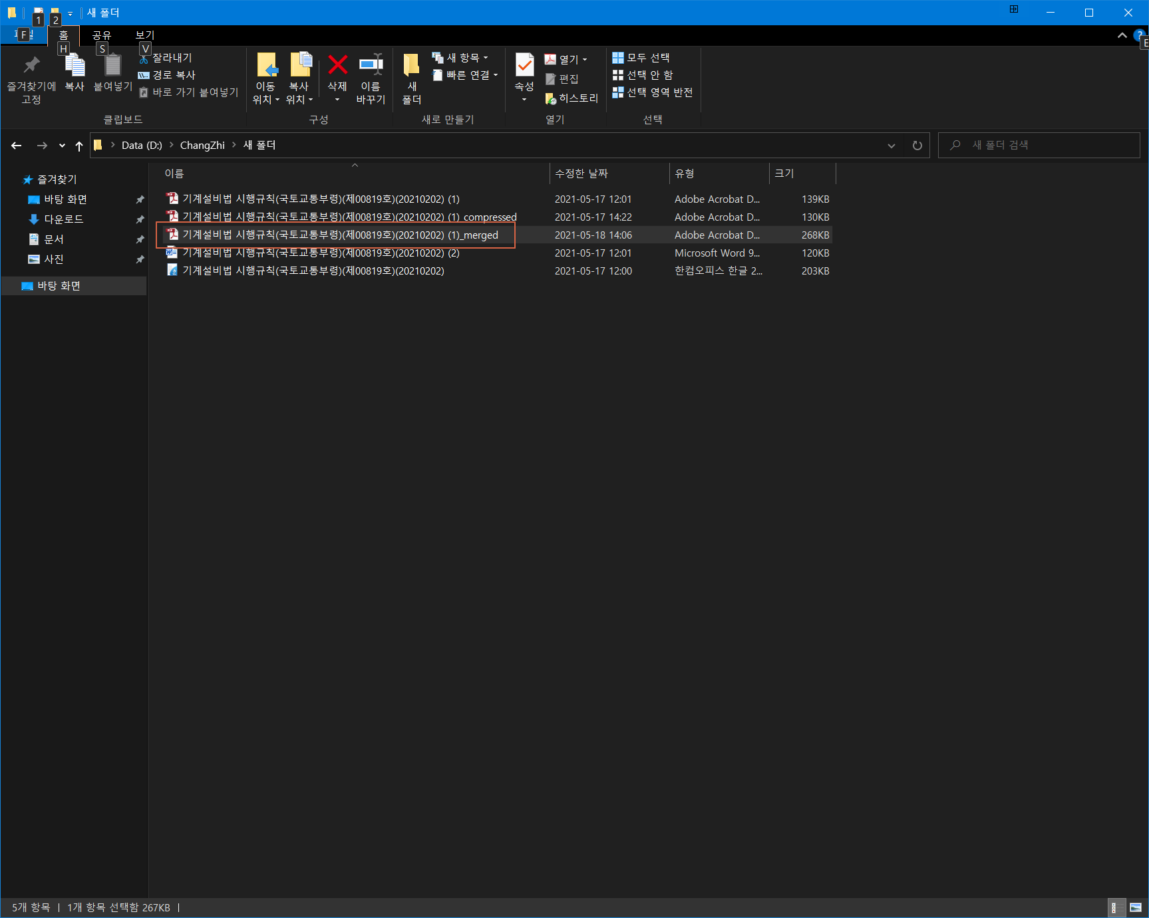Click the 붙여넣기 (Paste) ribbon icon
The width and height of the screenshot is (1149, 918).
point(113,73)
